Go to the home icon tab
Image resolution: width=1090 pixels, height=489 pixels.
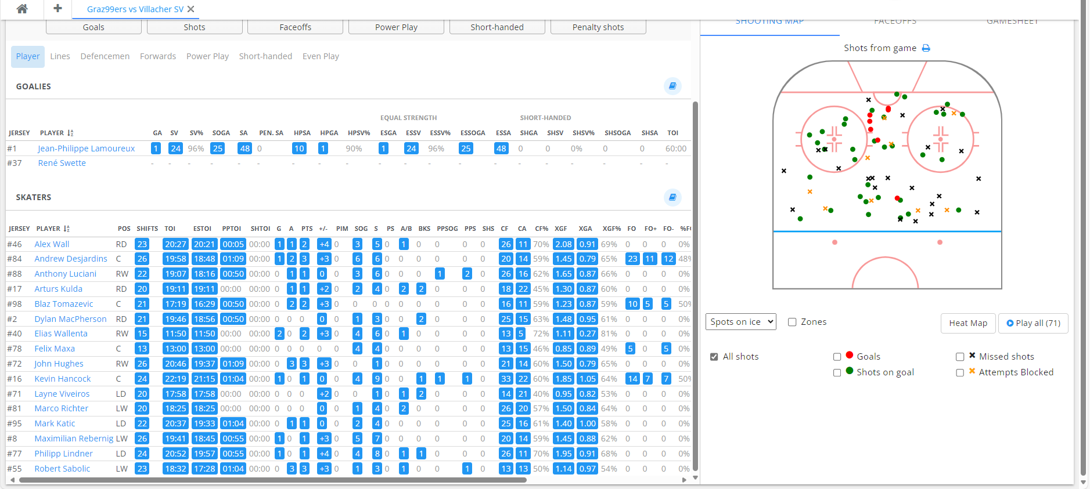coord(22,9)
